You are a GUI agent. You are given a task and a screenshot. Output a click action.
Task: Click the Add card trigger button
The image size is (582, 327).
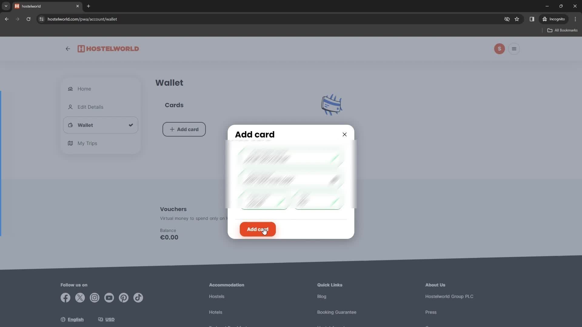coord(184,129)
